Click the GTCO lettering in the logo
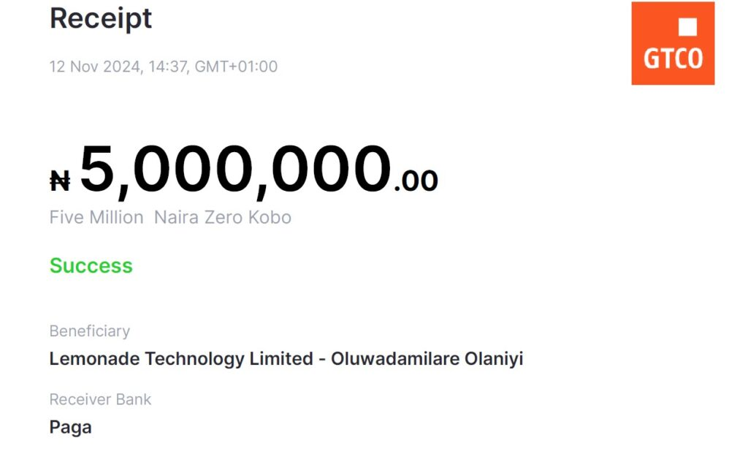The height and width of the screenshot is (454, 748). click(673, 58)
